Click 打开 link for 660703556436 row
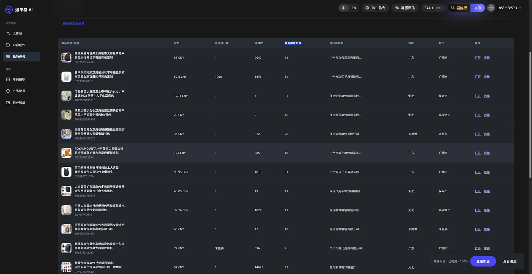 coord(478,58)
